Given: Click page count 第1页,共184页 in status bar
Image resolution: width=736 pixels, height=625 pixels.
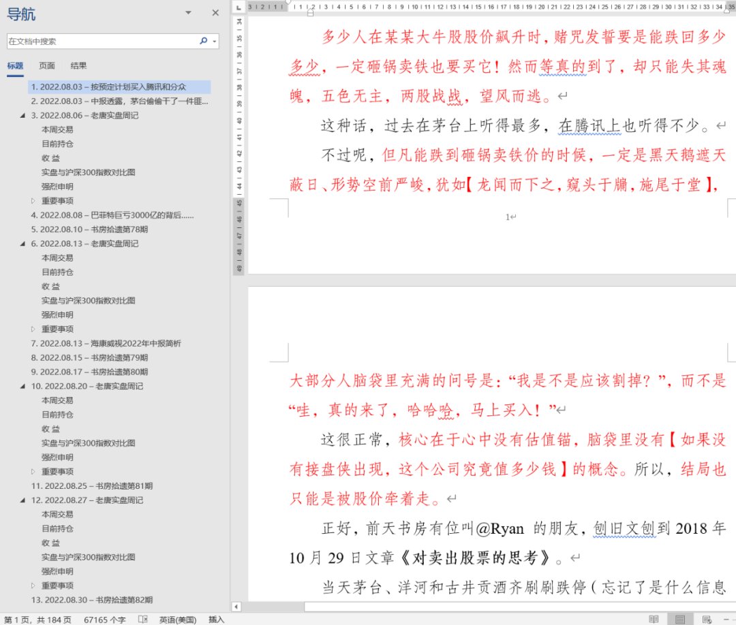Looking at the screenshot, I should tap(37, 620).
